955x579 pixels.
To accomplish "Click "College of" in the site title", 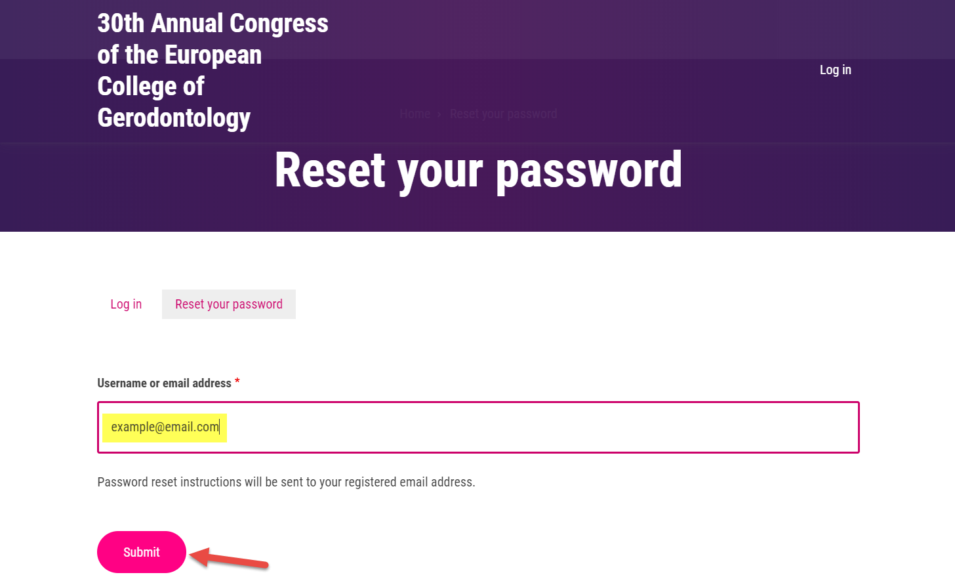I will 151,87.
